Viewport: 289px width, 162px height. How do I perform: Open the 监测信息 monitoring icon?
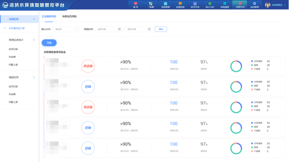tap(180, 5)
